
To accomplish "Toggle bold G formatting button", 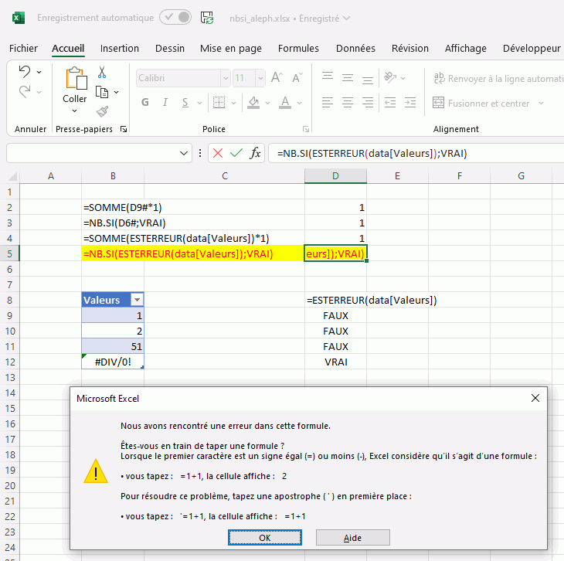I will 144,103.
